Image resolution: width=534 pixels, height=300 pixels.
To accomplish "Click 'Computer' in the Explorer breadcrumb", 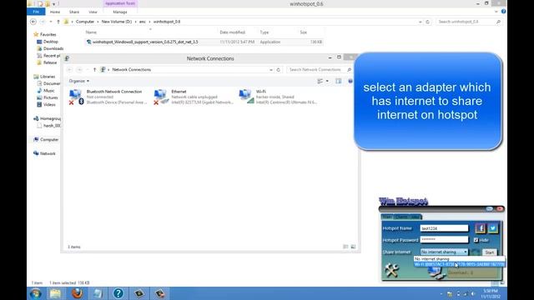I will (85, 22).
